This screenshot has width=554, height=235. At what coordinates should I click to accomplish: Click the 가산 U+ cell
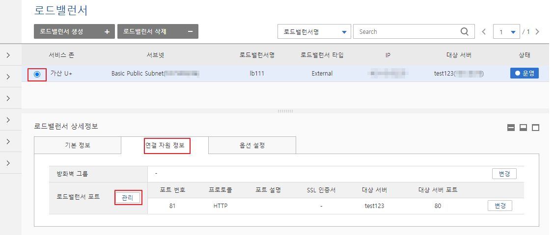pos(61,74)
